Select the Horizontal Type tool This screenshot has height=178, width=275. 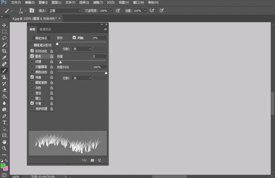pyautogui.click(x=4, y=122)
